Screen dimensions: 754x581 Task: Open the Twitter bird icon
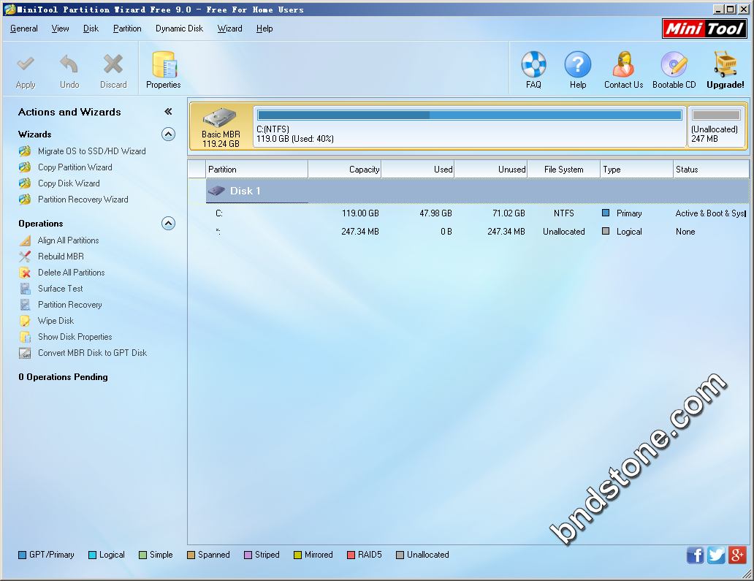(x=716, y=555)
